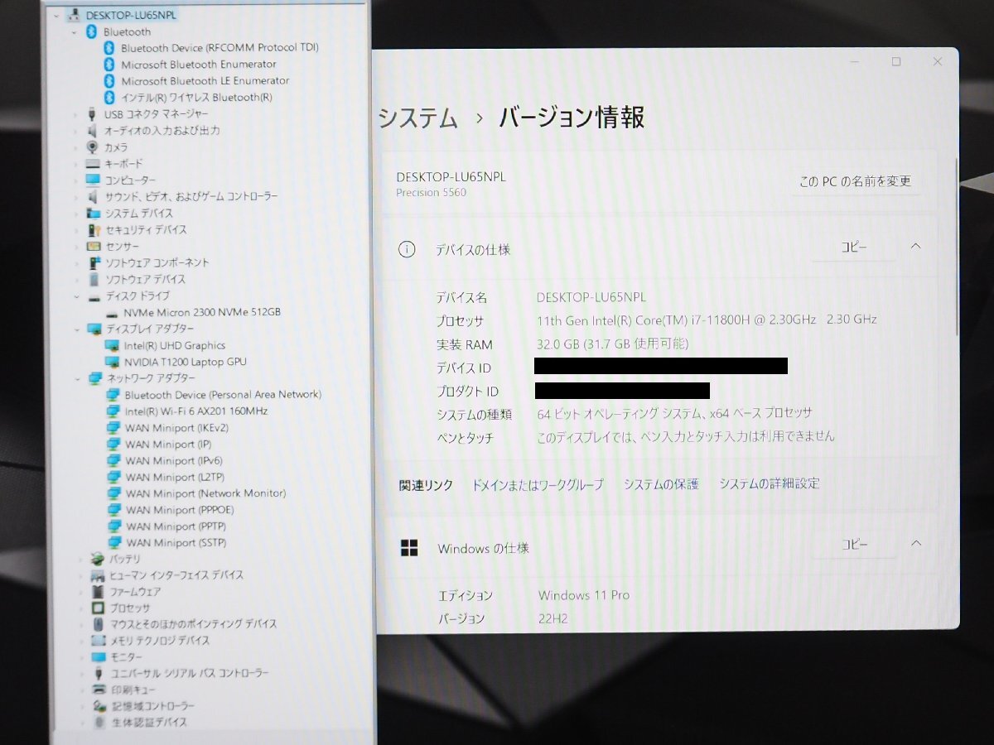Copy device specifications with コピー button

(x=854, y=247)
